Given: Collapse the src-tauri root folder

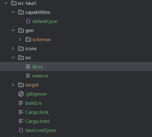Looking at the screenshot, I should [6, 3].
